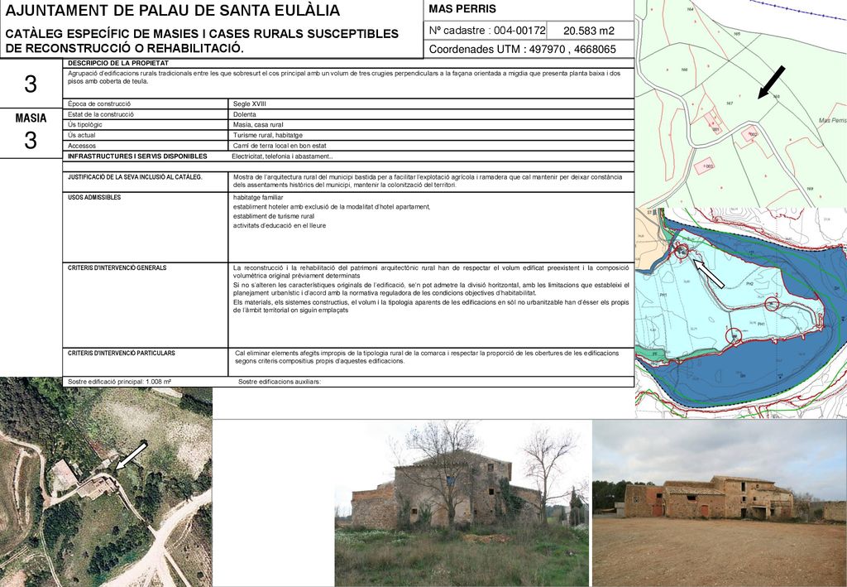Select the condition value 'Dolenta'
The image size is (847, 587).
tap(245, 114)
